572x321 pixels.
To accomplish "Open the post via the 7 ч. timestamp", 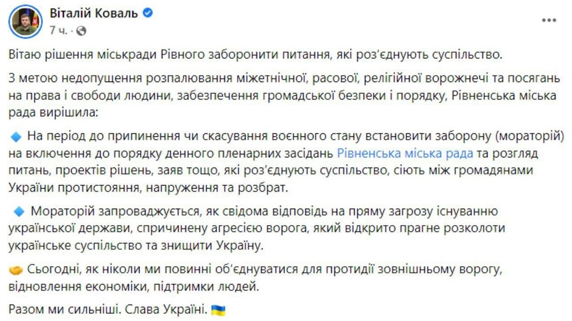I will [58, 31].
